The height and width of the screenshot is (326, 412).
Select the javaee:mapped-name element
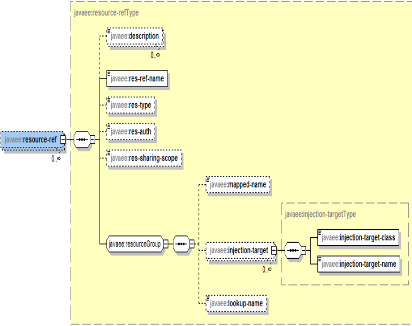pyautogui.click(x=238, y=184)
